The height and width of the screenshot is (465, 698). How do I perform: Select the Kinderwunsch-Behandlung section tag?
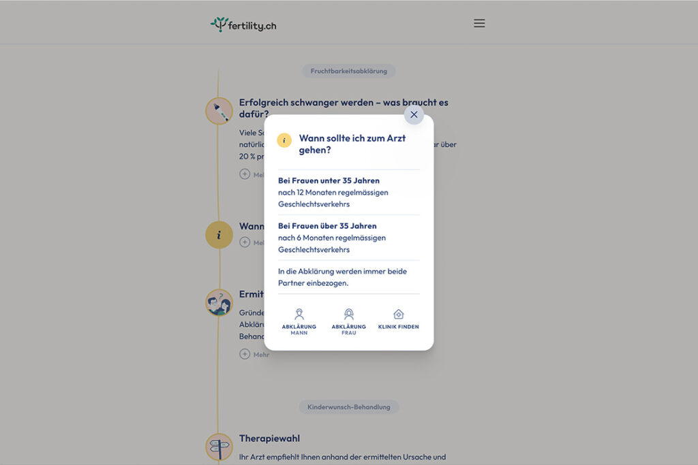point(348,407)
